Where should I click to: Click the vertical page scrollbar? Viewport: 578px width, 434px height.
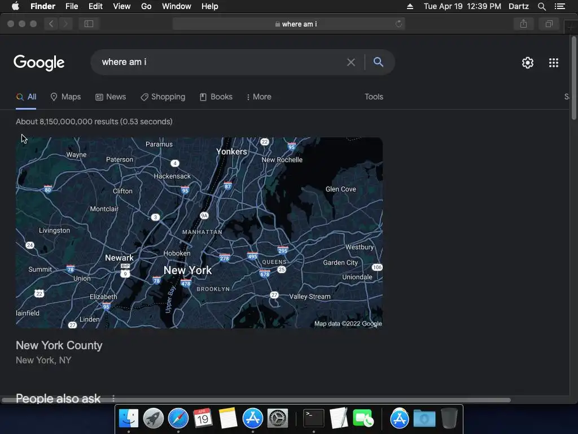(574, 78)
